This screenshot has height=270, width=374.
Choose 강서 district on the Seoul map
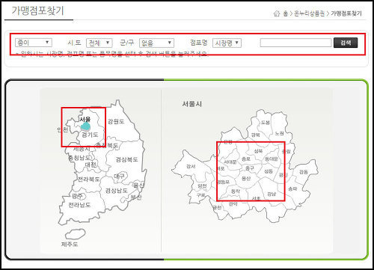[191, 166]
